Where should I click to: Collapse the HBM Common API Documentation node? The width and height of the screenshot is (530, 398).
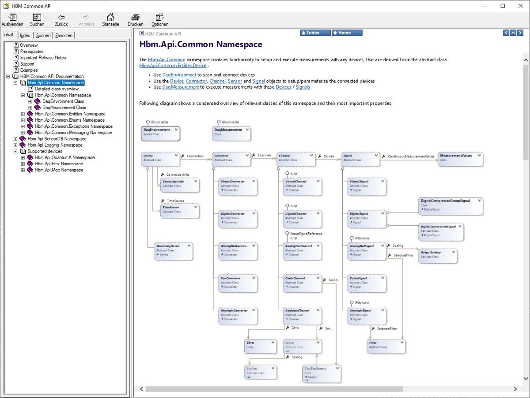pos(8,76)
